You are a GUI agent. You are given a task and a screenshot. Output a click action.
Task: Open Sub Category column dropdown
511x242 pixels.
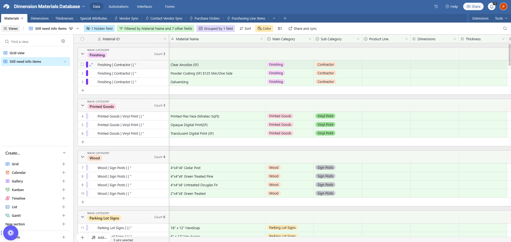tap(358, 39)
